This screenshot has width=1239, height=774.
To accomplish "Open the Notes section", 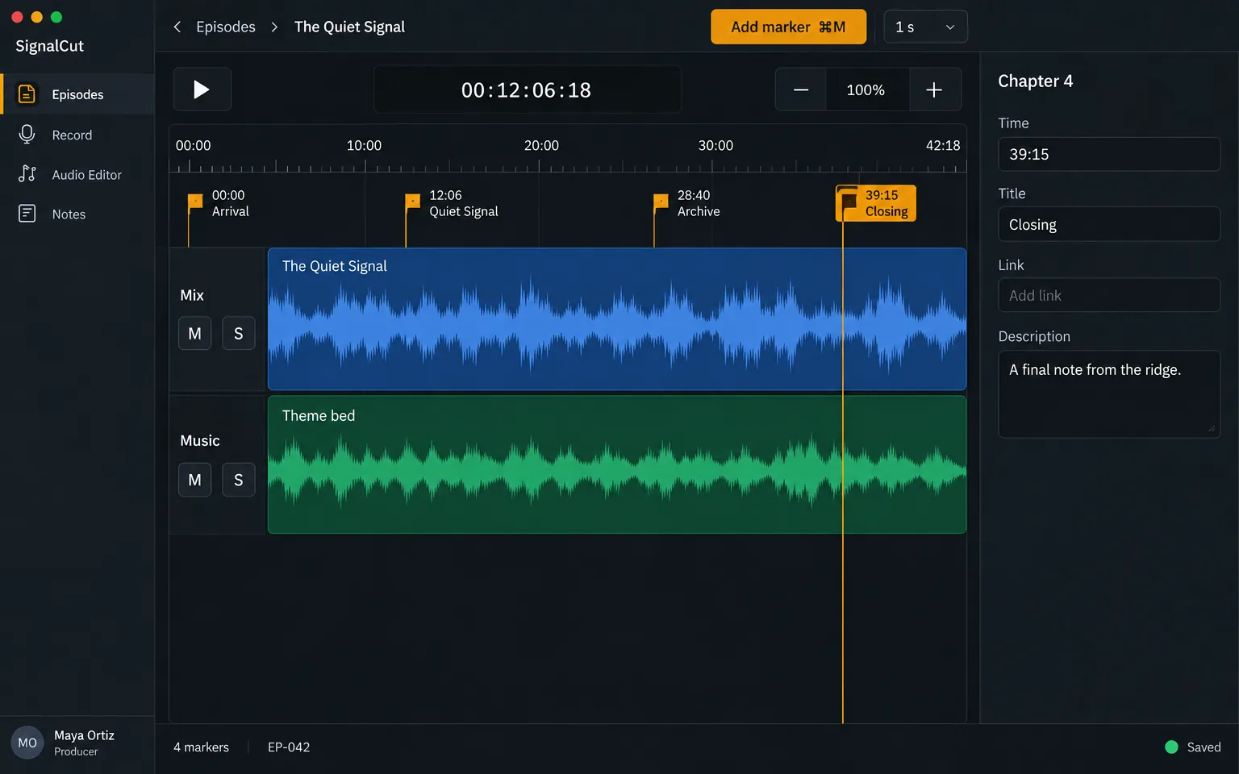I will pyautogui.click(x=77, y=214).
